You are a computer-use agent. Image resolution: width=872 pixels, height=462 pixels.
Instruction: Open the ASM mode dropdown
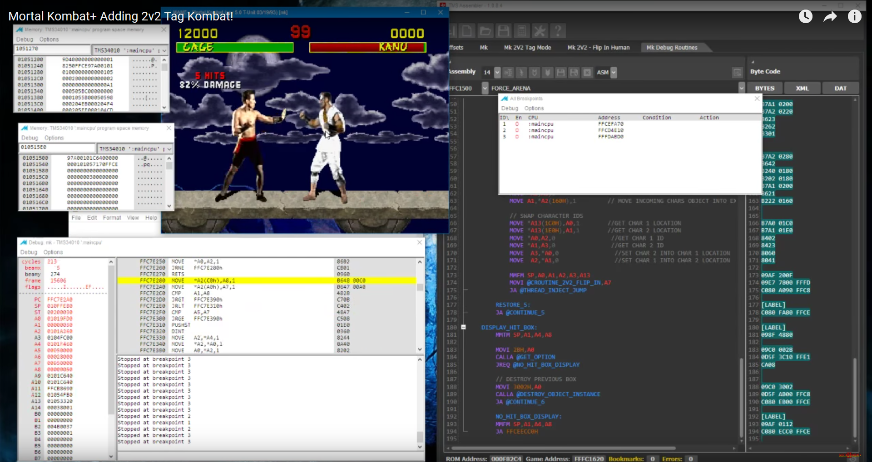(x=614, y=72)
